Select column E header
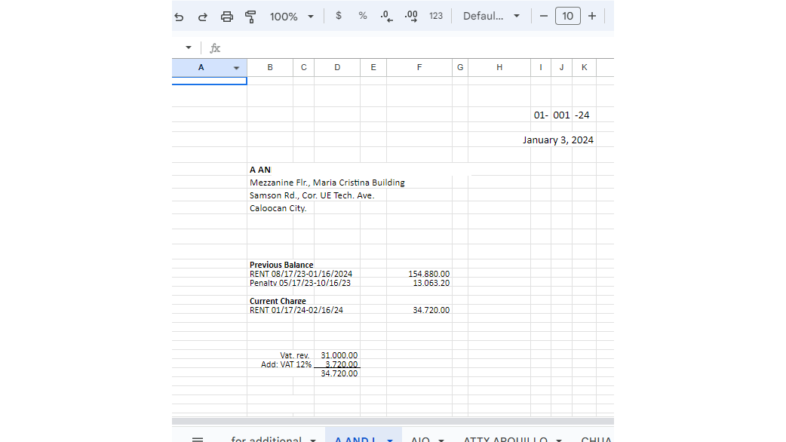The height and width of the screenshot is (442, 786). pos(373,68)
